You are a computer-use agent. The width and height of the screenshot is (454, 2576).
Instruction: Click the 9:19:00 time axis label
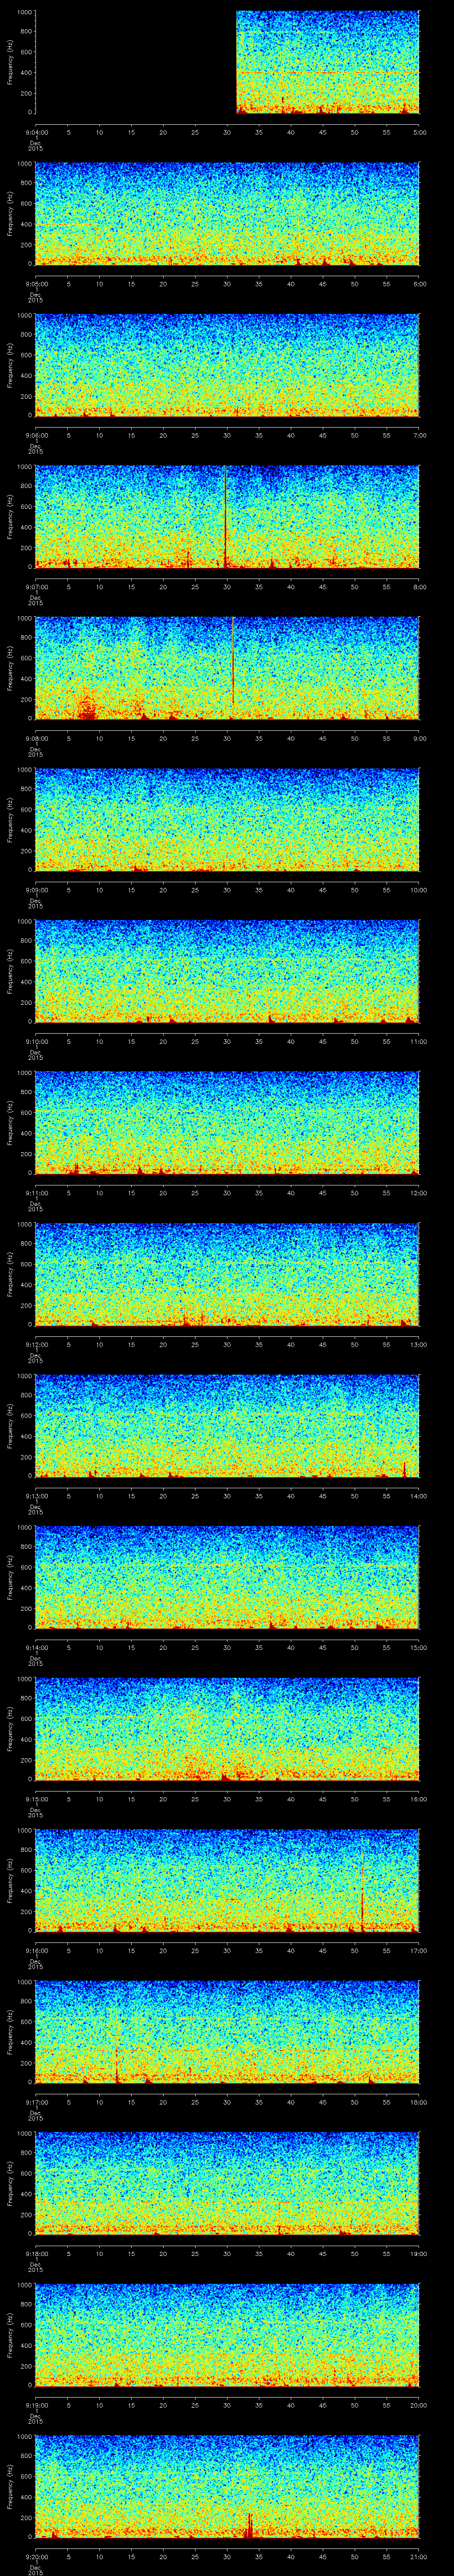(x=36, y=2404)
